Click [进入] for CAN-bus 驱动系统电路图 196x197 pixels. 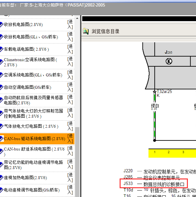(x=70, y=138)
